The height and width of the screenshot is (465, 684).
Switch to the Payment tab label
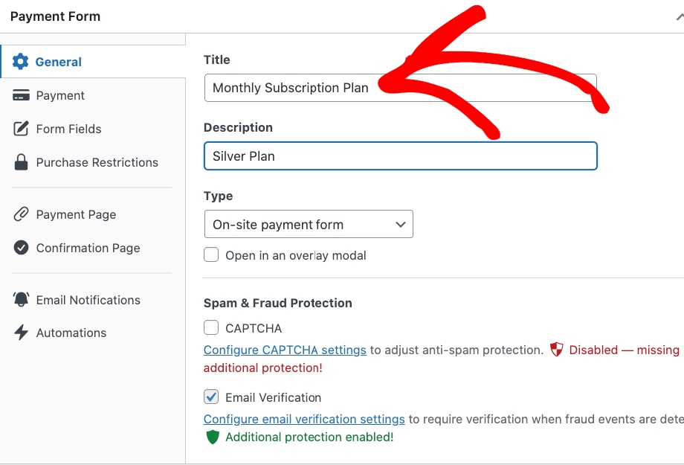click(x=60, y=95)
